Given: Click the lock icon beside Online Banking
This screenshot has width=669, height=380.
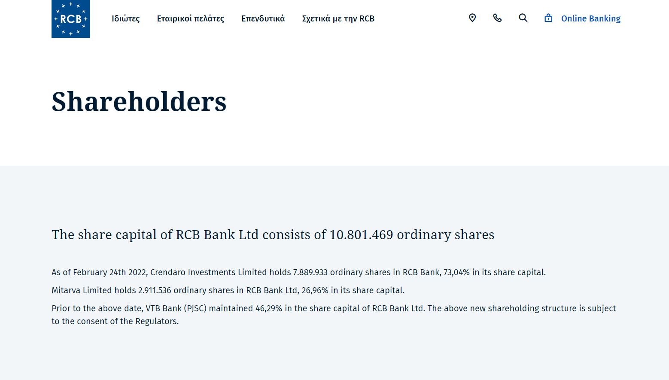Looking at the screenshot, I should (548, 18).
